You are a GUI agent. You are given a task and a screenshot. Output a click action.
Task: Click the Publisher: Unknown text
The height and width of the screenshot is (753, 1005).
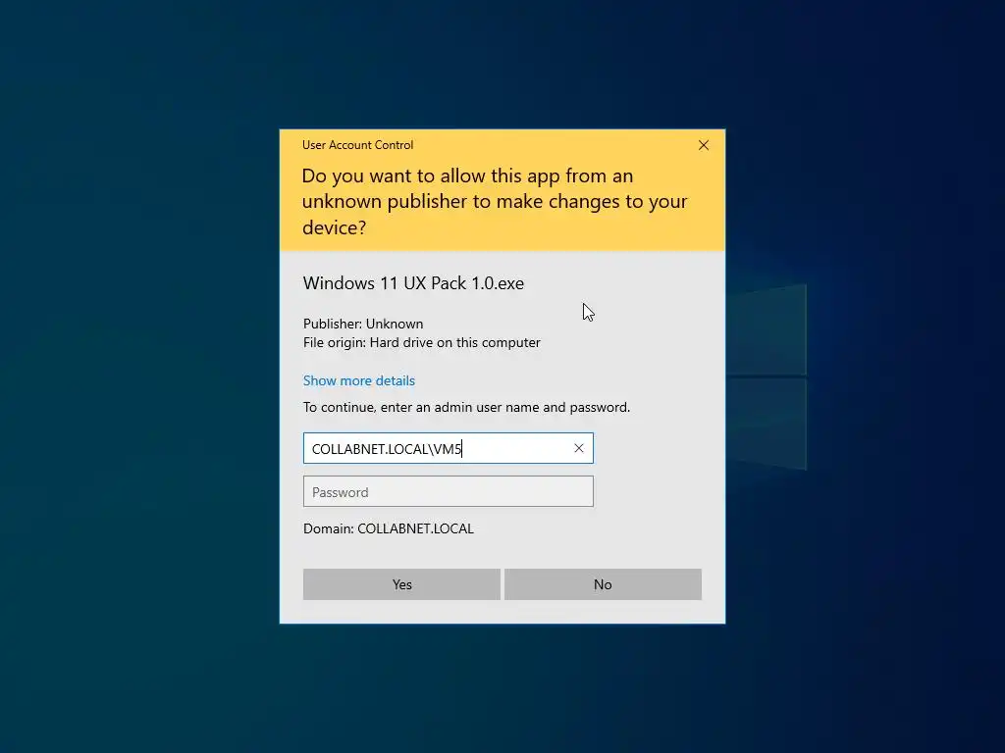363,324
